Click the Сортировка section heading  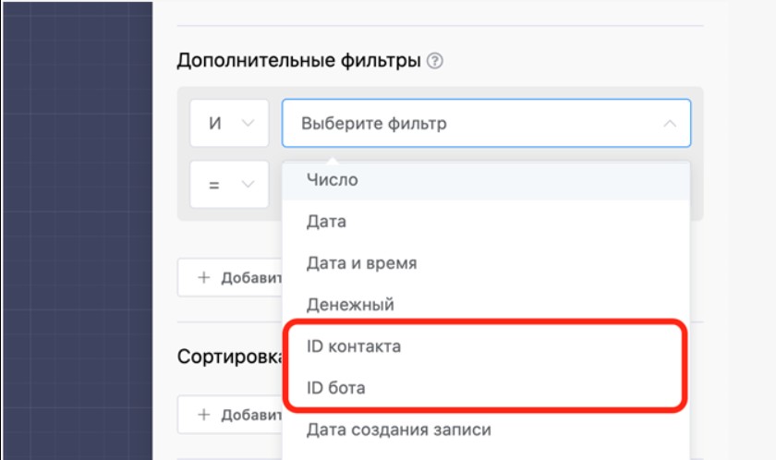[x=228, y=357]
